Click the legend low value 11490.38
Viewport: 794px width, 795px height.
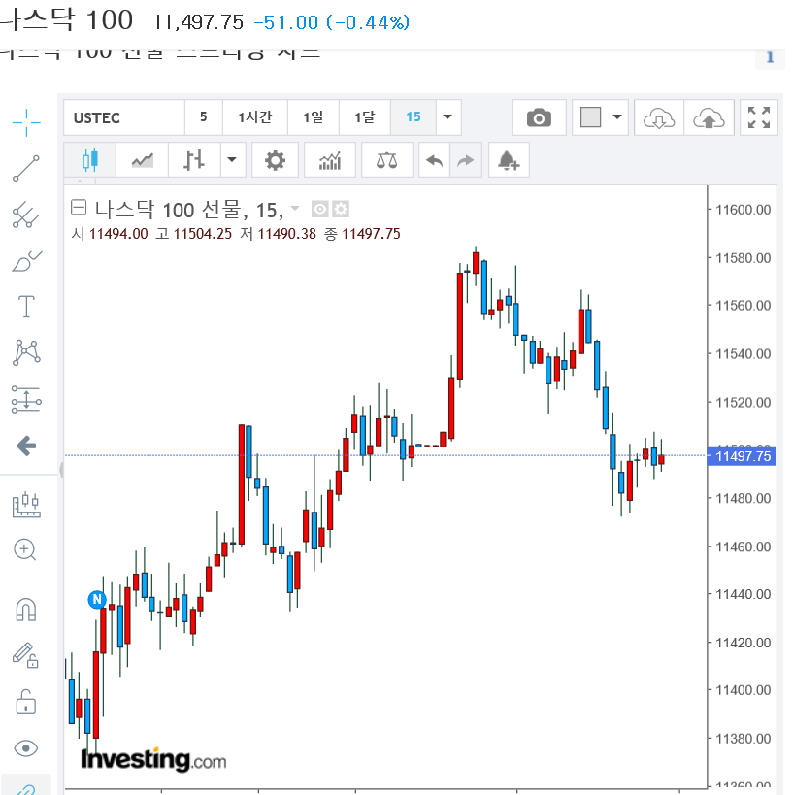[x=287, y=234]
